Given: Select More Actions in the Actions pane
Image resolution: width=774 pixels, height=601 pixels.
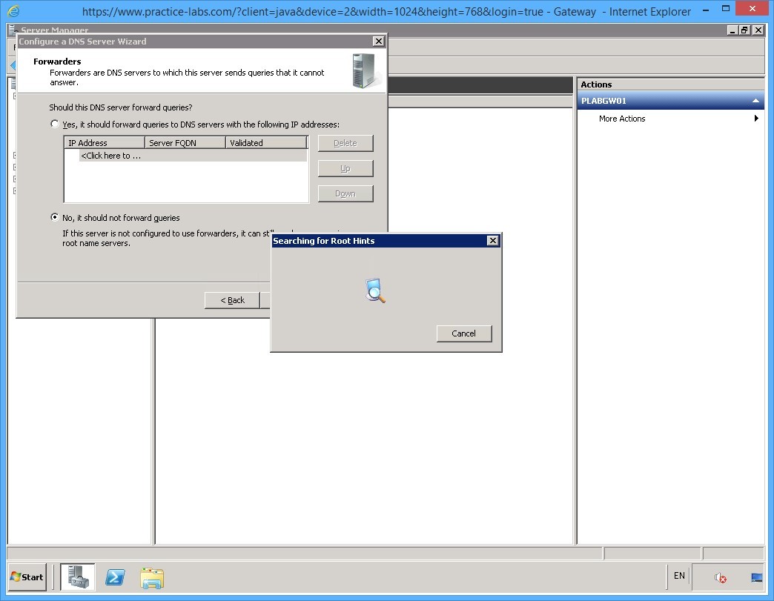Looking at the screenshot, I should pyautogui.click(x=621, y=118).
